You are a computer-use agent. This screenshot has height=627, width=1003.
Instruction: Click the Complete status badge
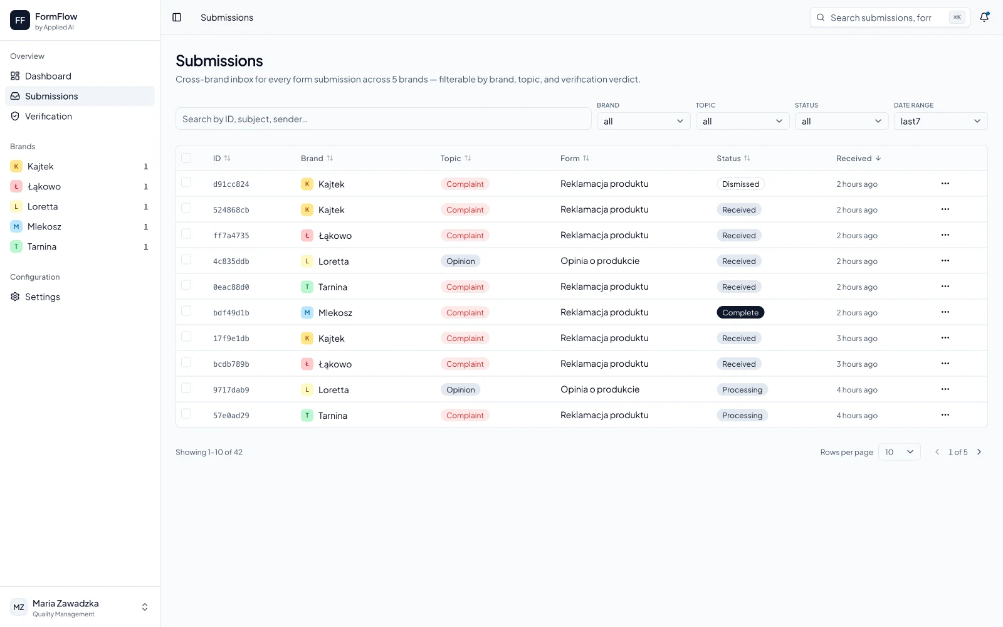(x=740, y=313)
